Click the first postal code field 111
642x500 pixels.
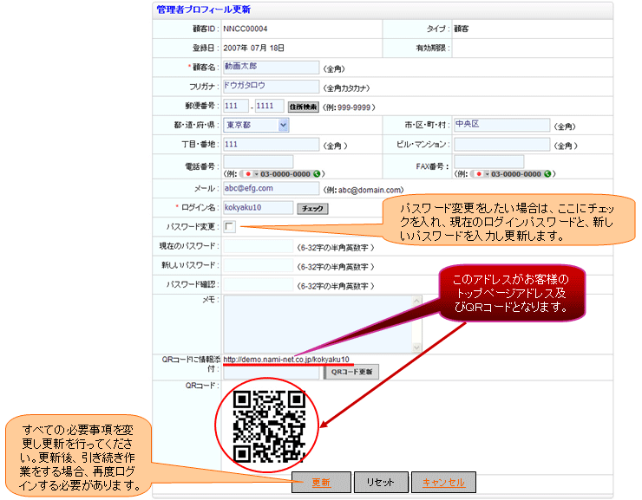(236, 106)
